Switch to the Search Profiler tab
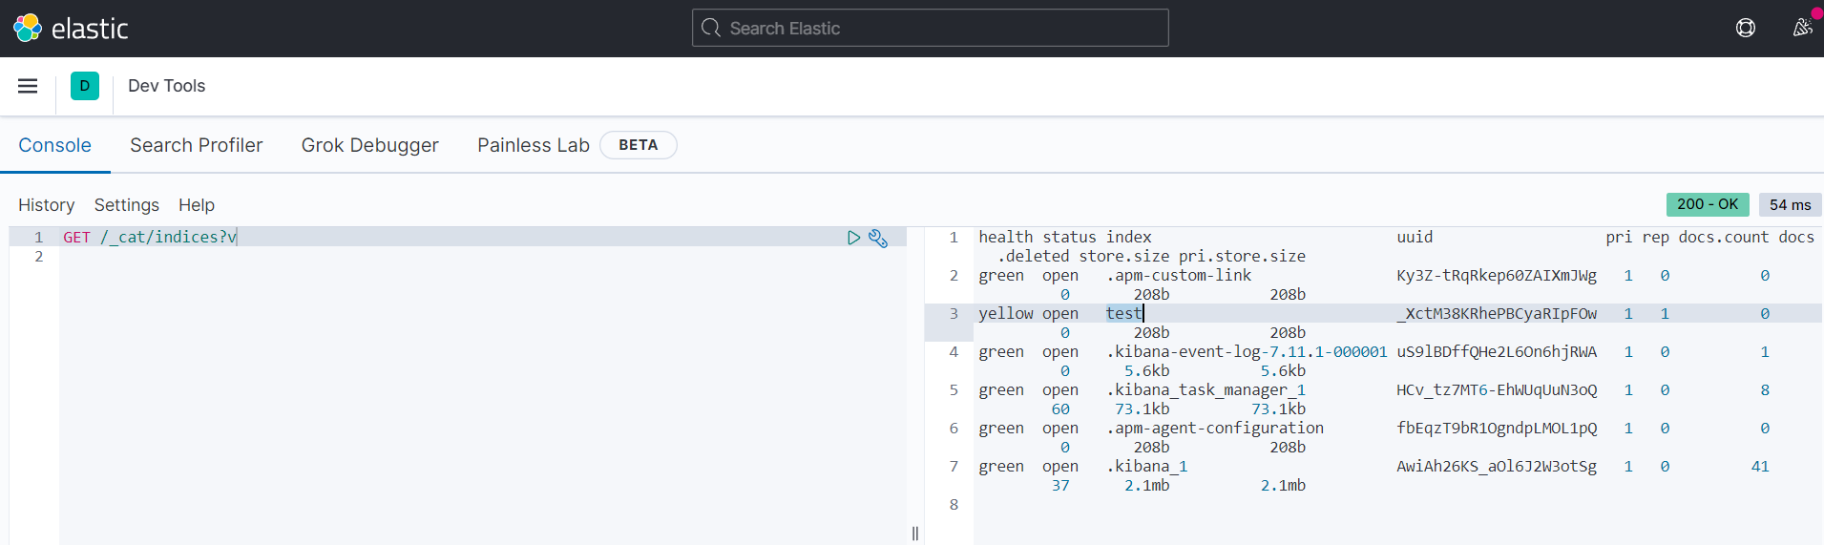 (x=197, y=145)
